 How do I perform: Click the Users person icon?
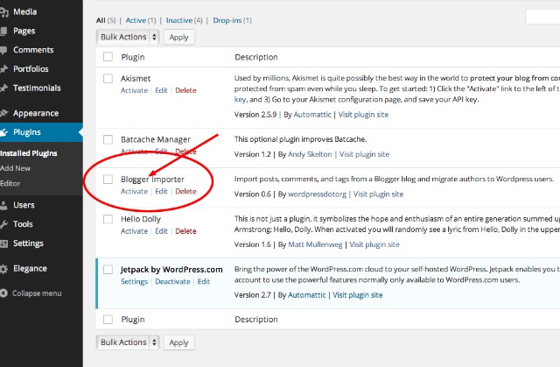[x=3, y=206]
